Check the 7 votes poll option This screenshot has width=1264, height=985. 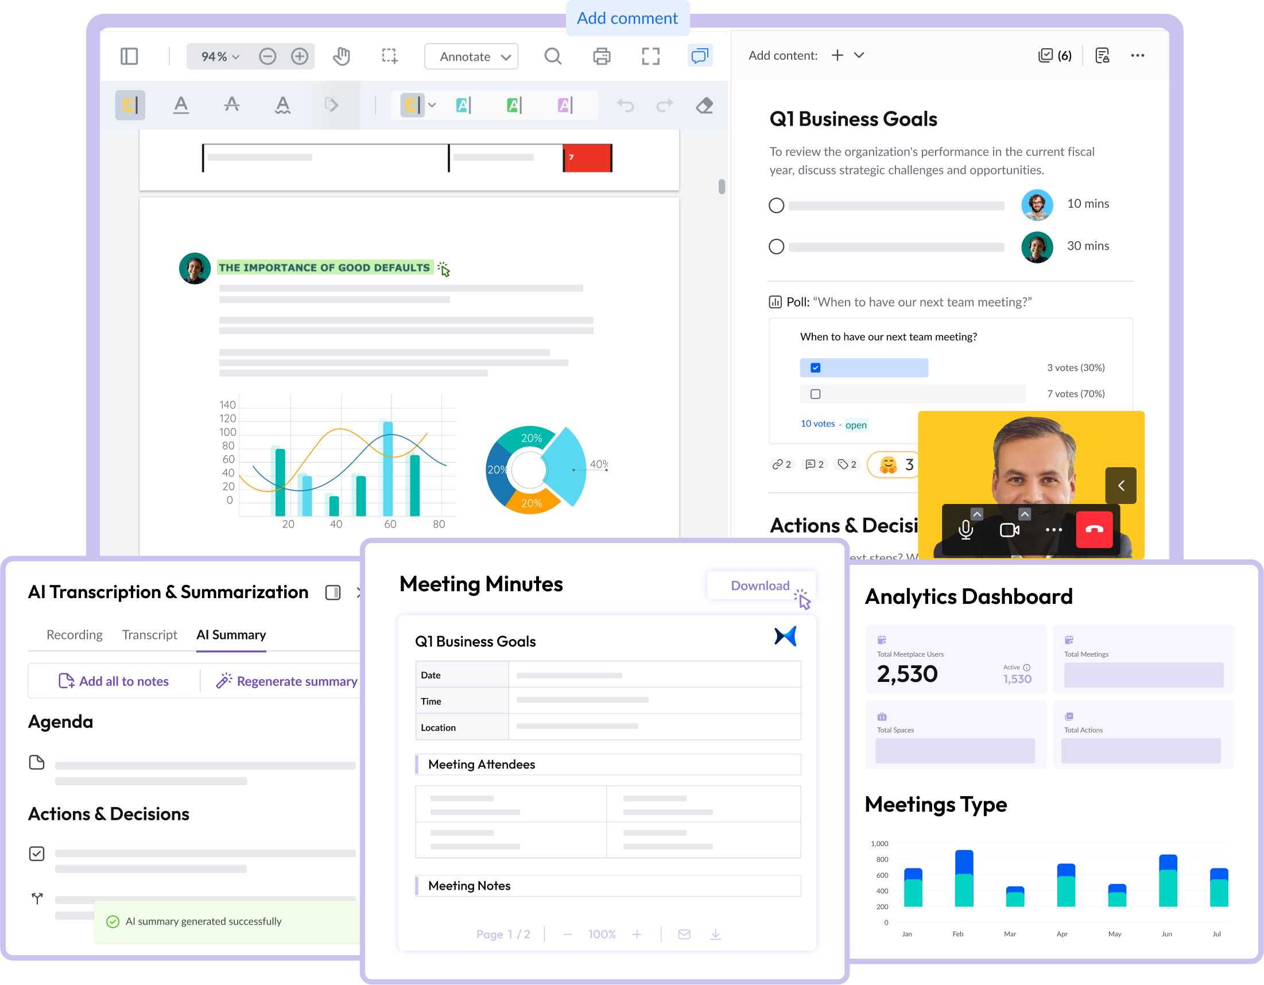816,394
